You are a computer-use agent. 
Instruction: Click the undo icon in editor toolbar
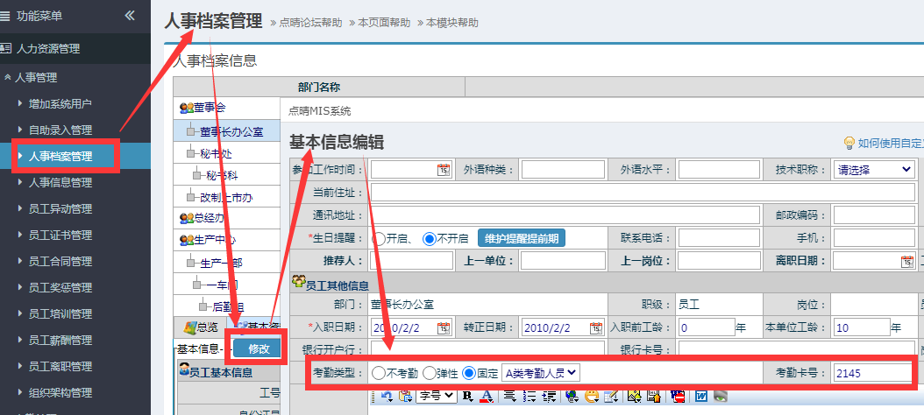(387, 397)
